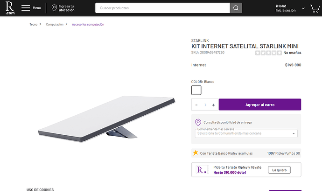Click Agregar al carro button
The width and height of the screenshot is (322, 191).
259,105
